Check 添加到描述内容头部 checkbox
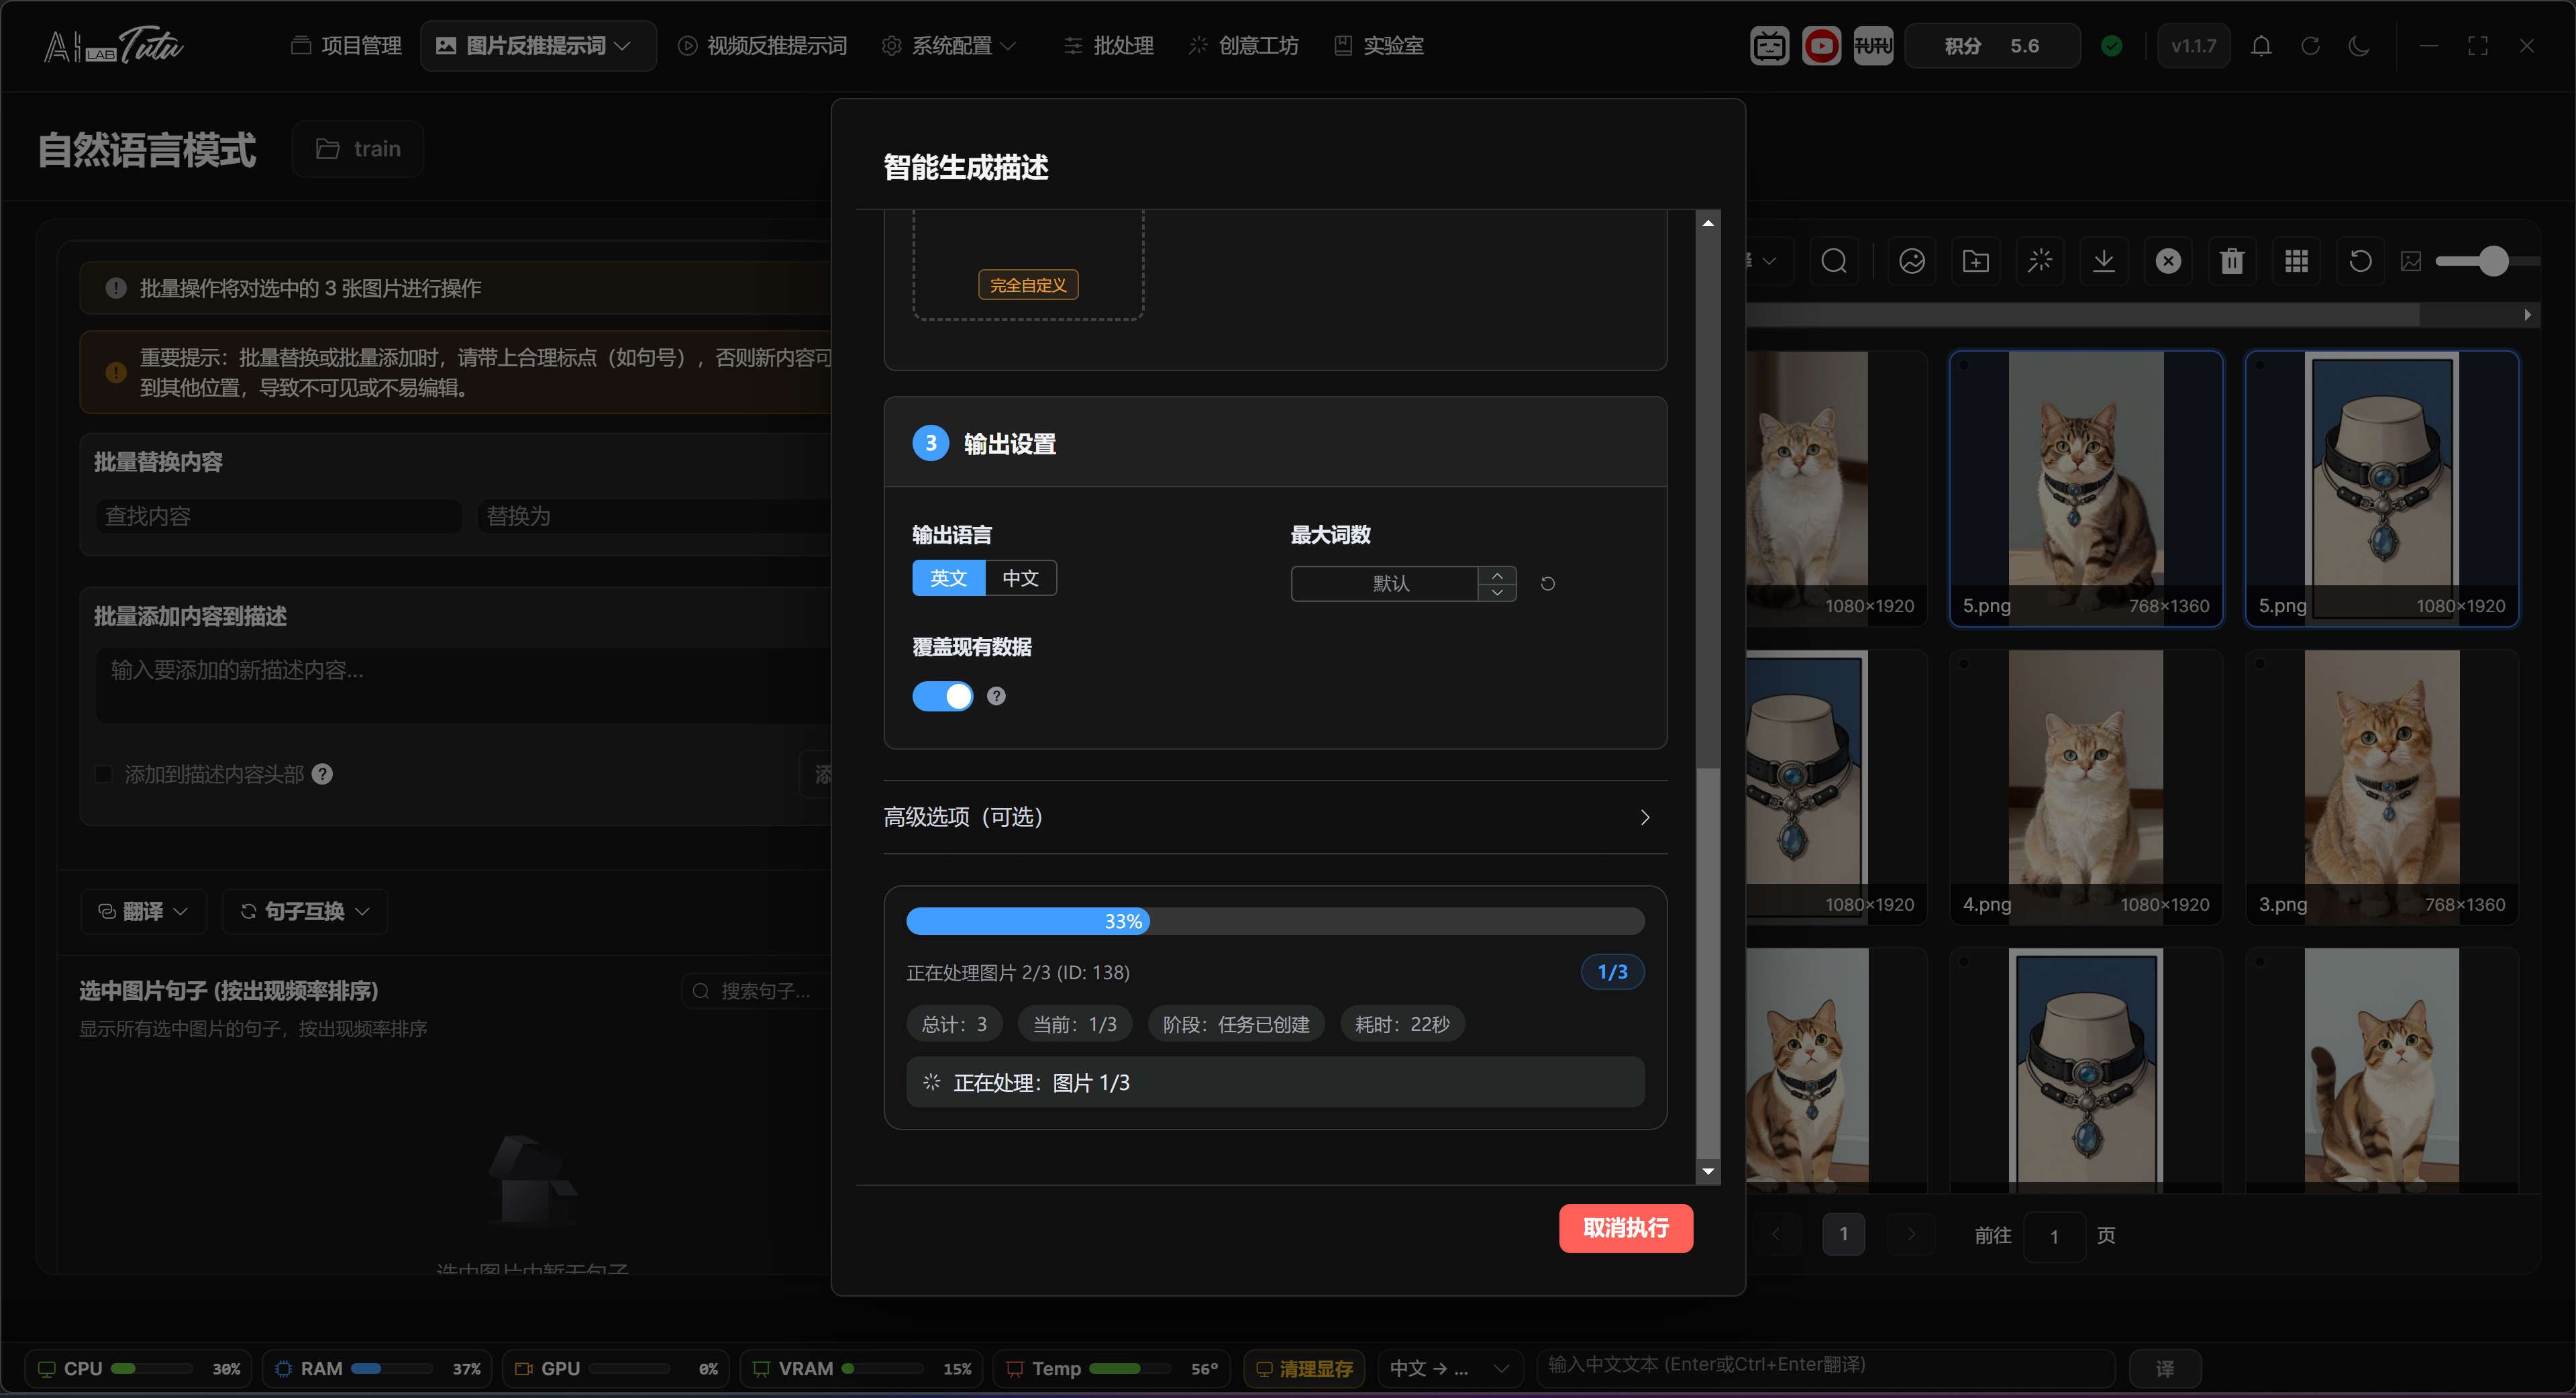Viewport: 2576px width, 1398px height. coord(103,774)
